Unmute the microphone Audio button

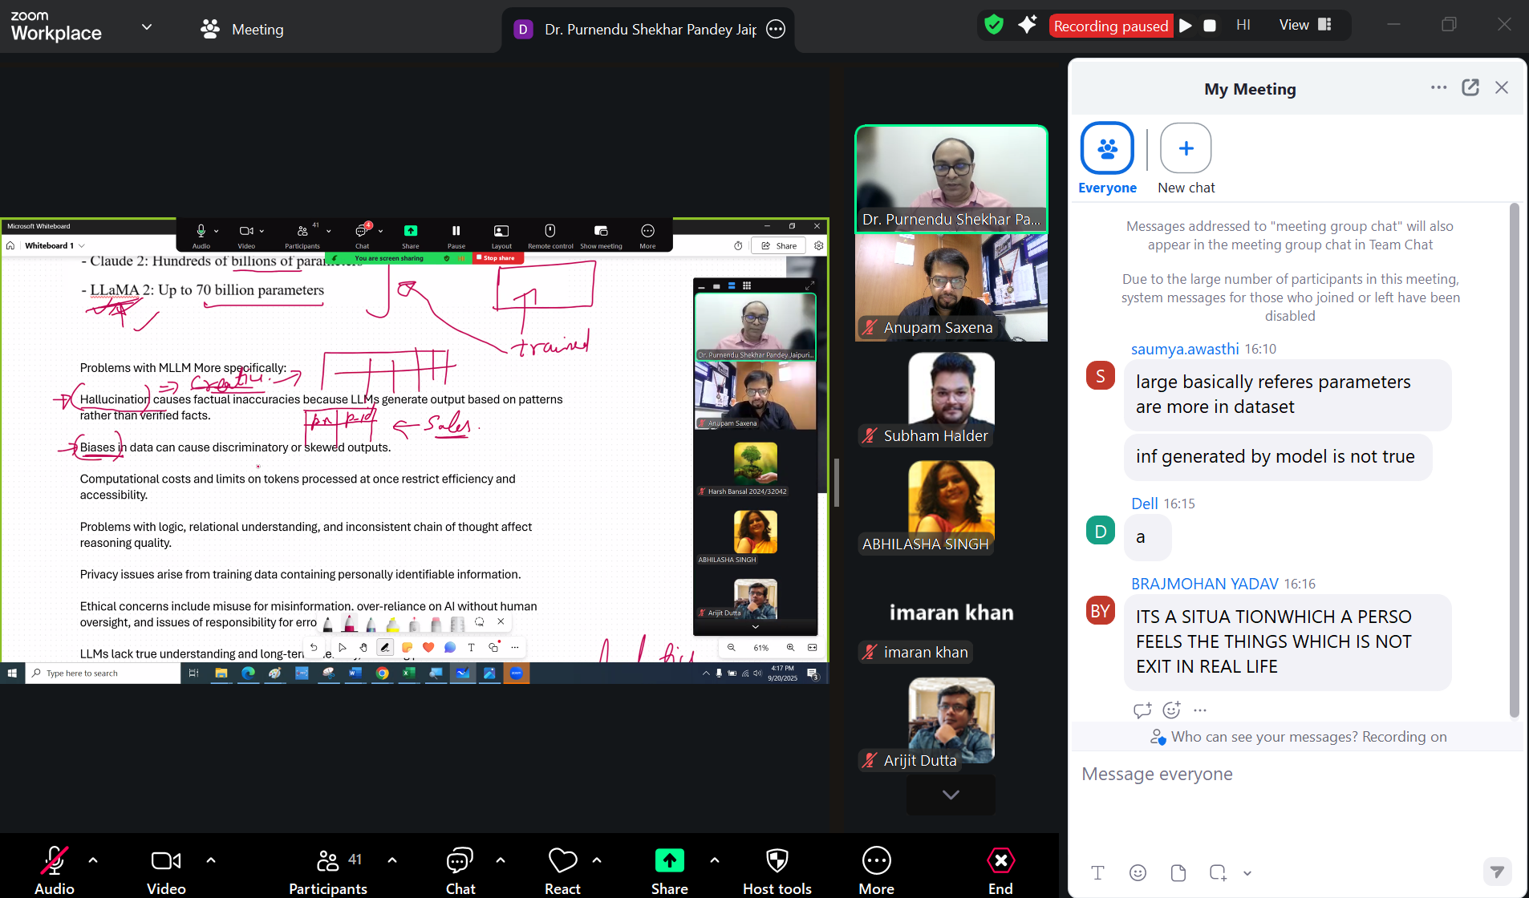coord(54,869)
